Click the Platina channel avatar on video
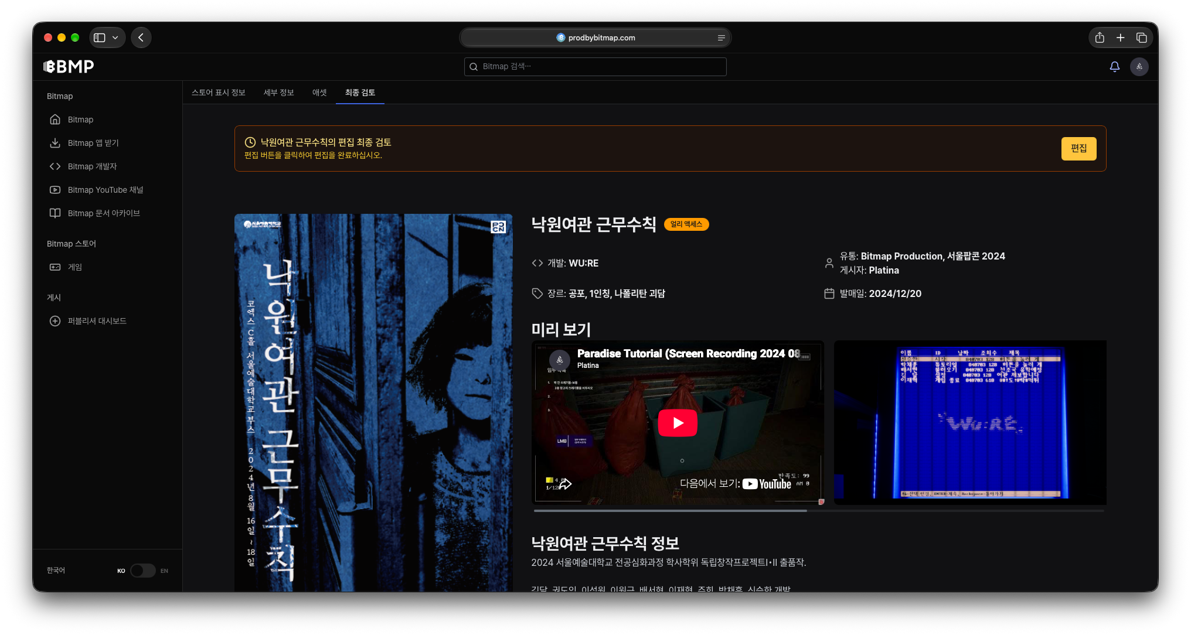Viewport: 1191px width, 635px height. (559, 360)
